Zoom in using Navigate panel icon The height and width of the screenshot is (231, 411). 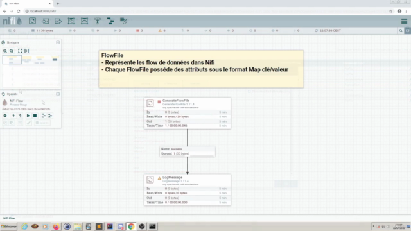pos(5,51)
